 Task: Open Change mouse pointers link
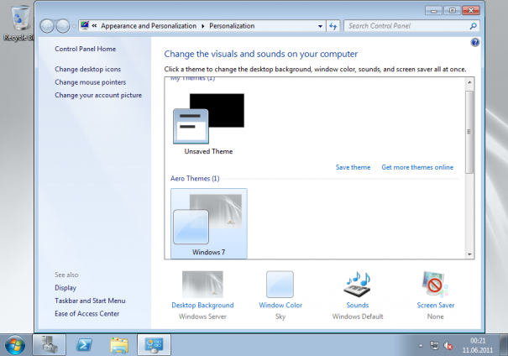90,82
